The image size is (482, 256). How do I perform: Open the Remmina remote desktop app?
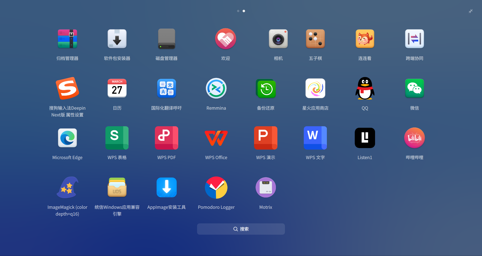(216, 88)
